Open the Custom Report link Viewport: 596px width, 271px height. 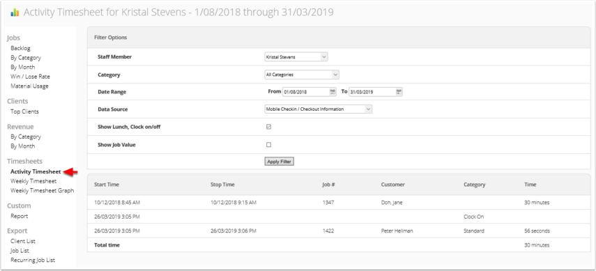[20, 216]
